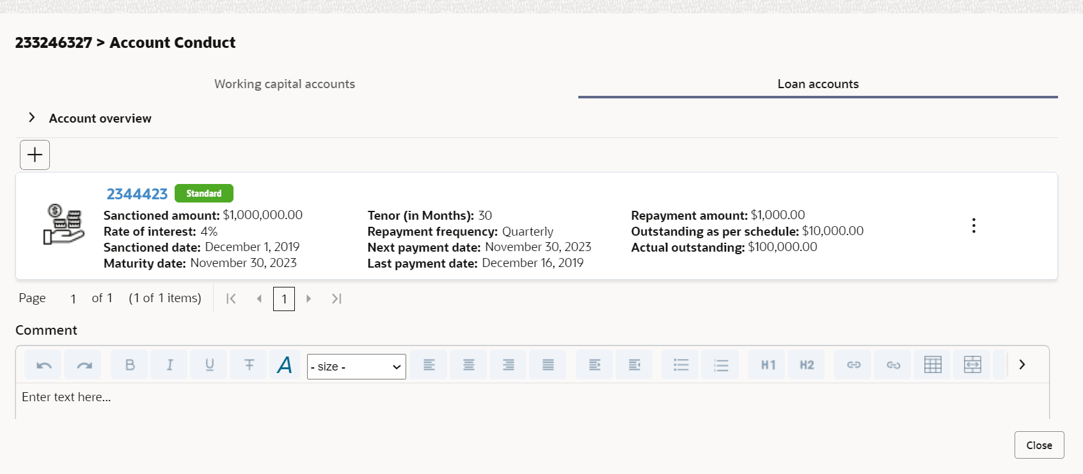Click the indent icon beside the bullet list button
Viewport: 1083px width, 474px height.
[634, 365]
